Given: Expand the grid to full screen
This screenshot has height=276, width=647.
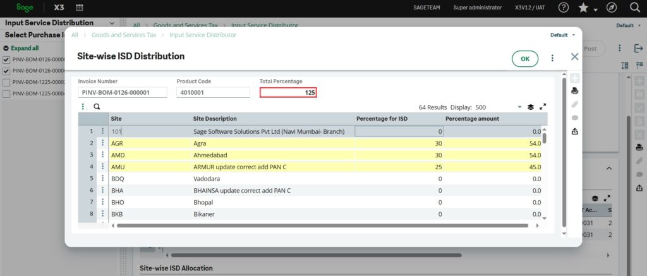Looking at the screenshot, I should pos(543,107).
